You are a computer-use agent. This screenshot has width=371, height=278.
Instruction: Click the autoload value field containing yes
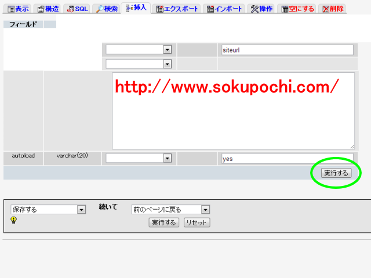click(288, 158)
